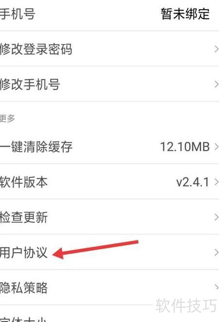Tap the arrow next to 12.10MB
This screenshot has width=219, height=322.
216,147
